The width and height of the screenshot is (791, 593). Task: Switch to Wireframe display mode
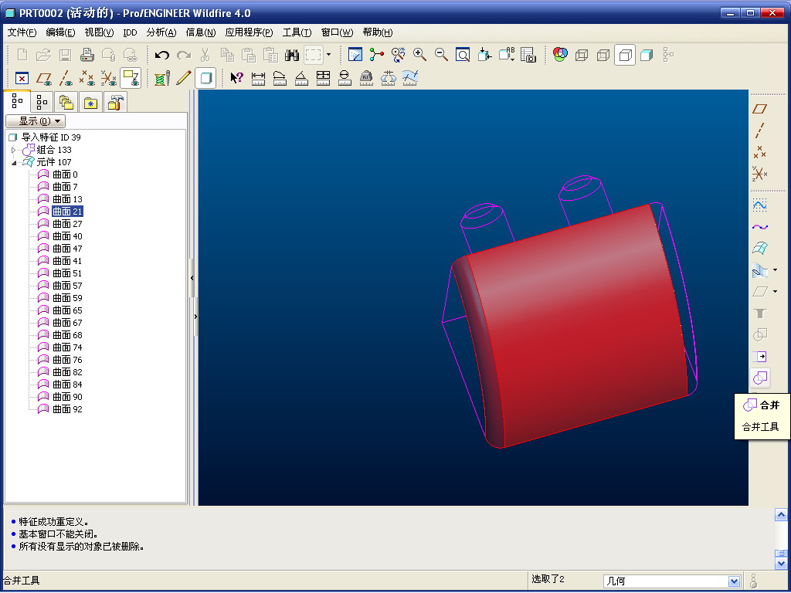[x=582, y=55]
